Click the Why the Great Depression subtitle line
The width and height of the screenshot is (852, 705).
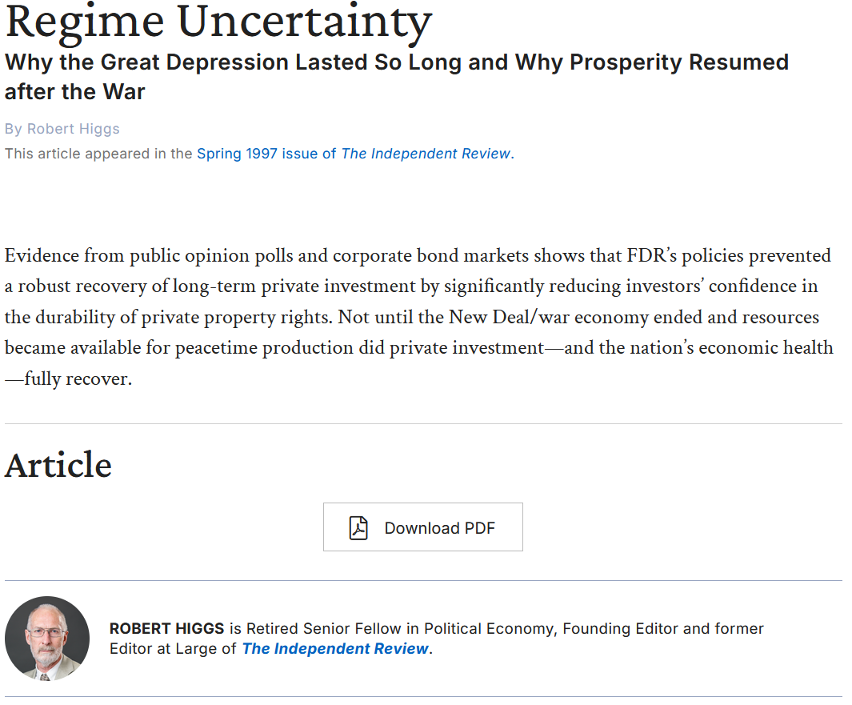coord(397,62)
